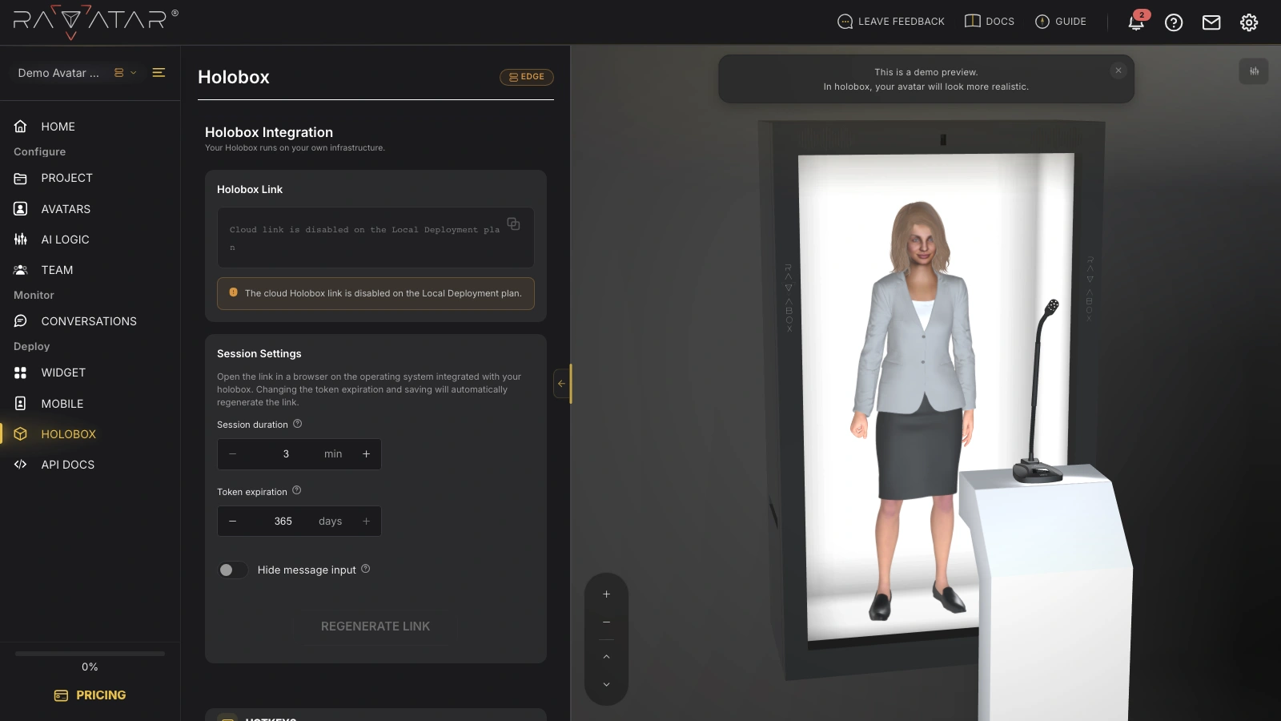Click the usage progress bar
1281x721 pixels.
click(90, 654)
